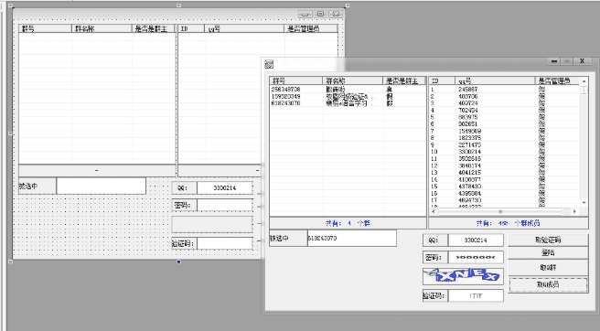600x331 pixels.
Task: Focus the 密码 field in background designer window
Action: click(x=225, y=205)
